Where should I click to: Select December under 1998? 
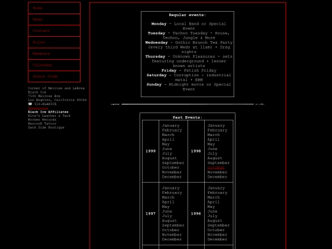217,177
